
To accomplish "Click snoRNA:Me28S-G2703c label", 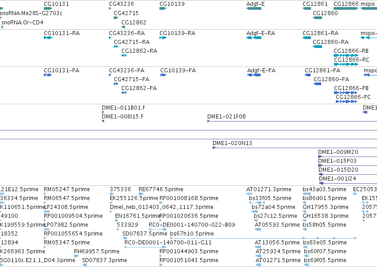I will pos(31,13).
